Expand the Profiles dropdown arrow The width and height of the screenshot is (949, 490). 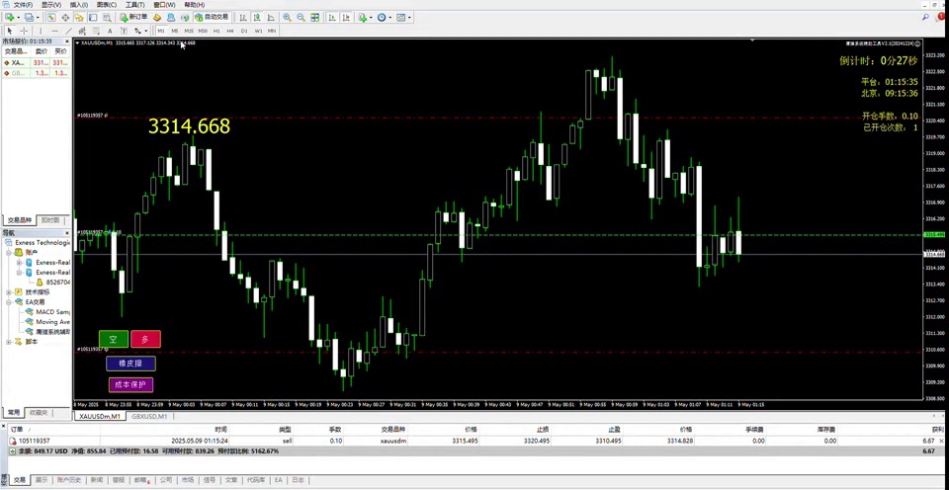coord(38,18)
